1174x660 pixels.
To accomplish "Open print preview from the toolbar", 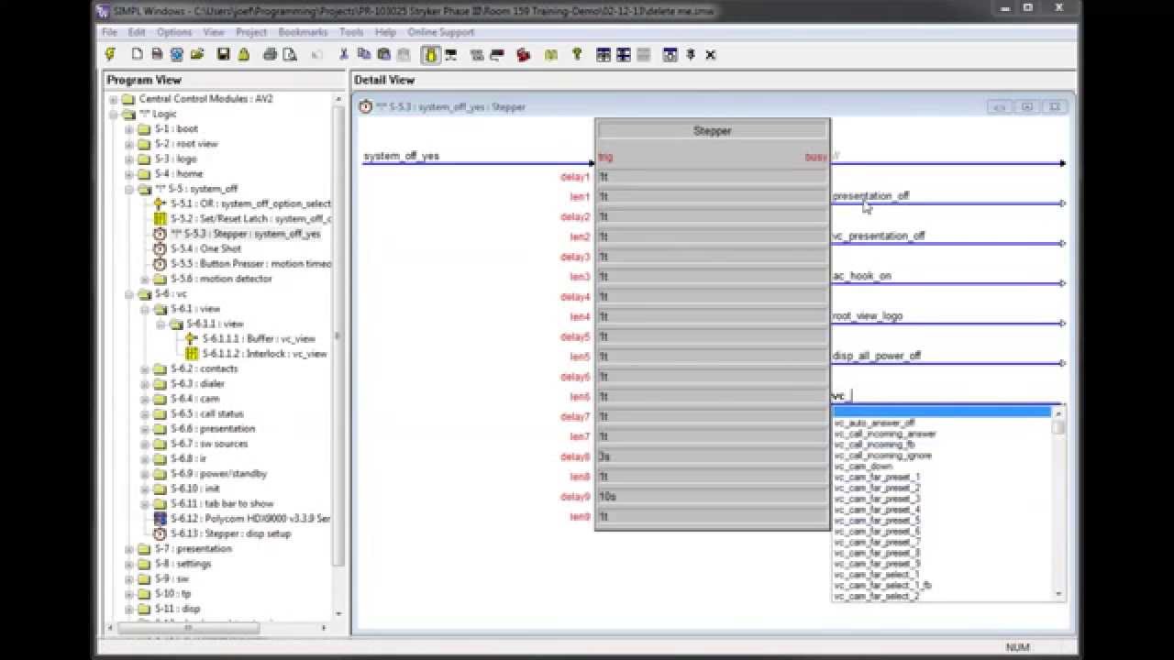I will tap(290, 55).
